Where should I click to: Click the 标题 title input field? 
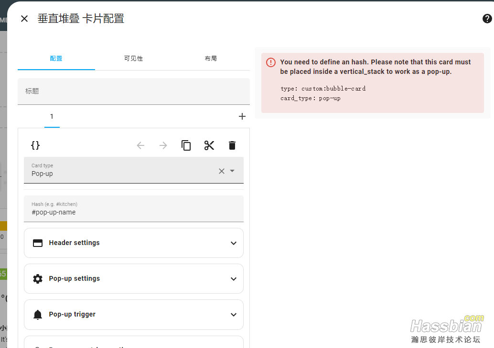click(134, 91)
